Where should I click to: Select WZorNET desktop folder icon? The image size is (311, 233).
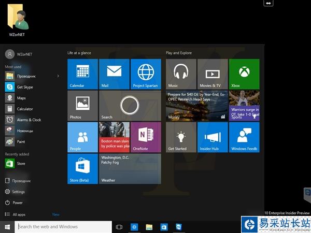[17, 20]
